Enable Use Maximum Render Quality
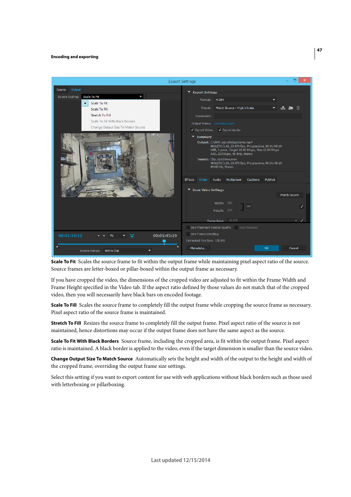 [x=188, y=228]
